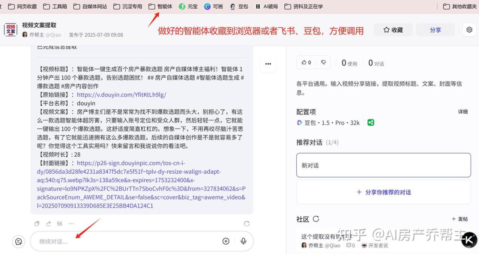Click the 豆包·1.5·Pro·32k model label

tap(328, 123)
